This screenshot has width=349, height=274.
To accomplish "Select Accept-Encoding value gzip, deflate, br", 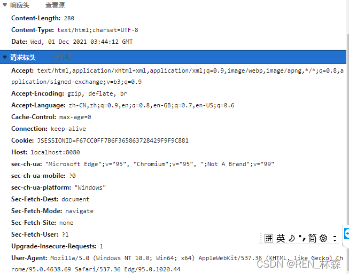I will click(97, 93).
